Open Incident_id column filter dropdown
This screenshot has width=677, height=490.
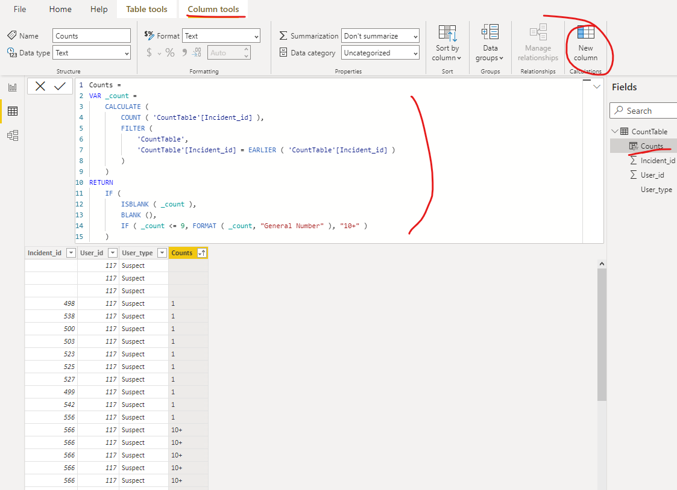[71, 253]
